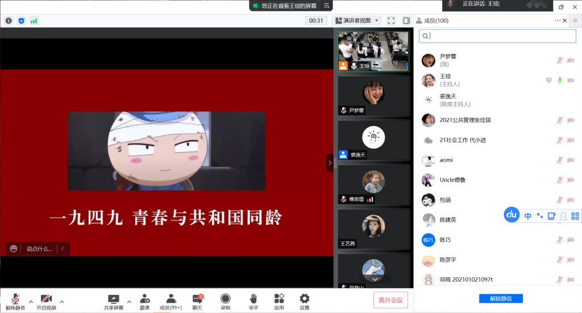Select 王艺茜 video thumbnail

click(373, 230)
